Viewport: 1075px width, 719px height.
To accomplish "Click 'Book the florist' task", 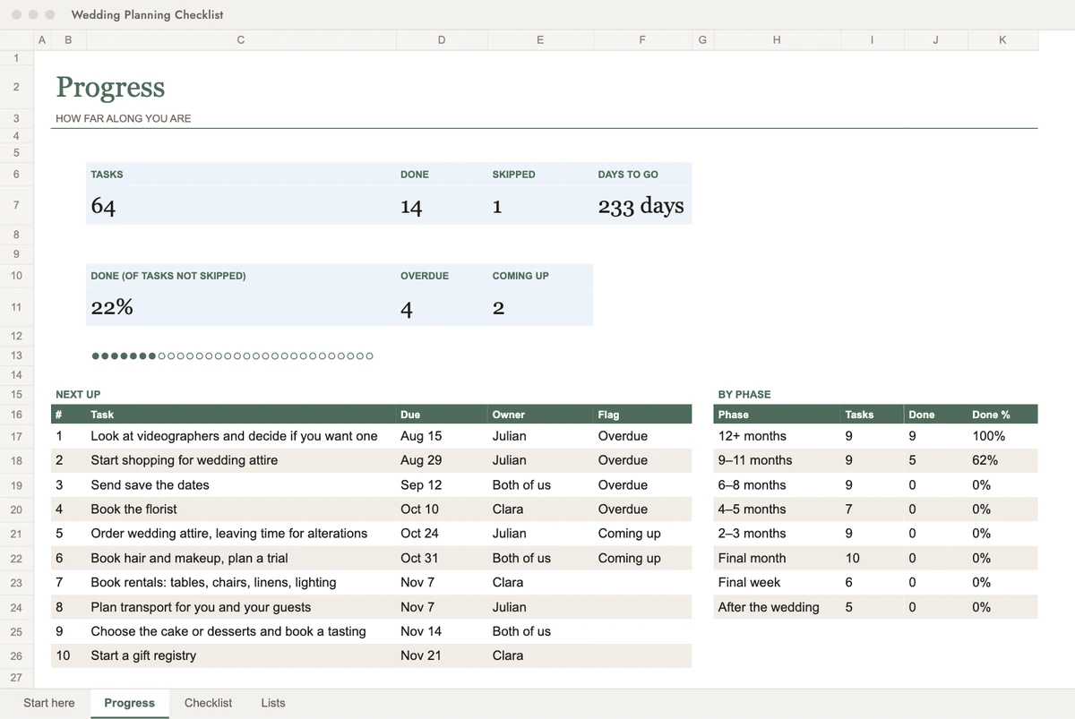I will [133, 509].
